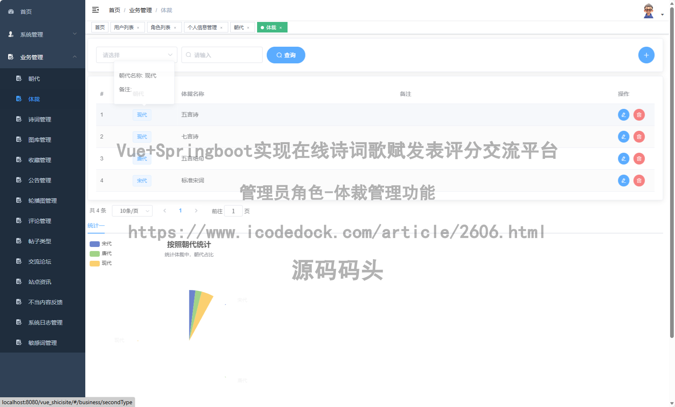Image resolution: width=675 pixels, height=407 pixels.
Task: Click the blue plus icon to add new 体裁
Action: 646,55
